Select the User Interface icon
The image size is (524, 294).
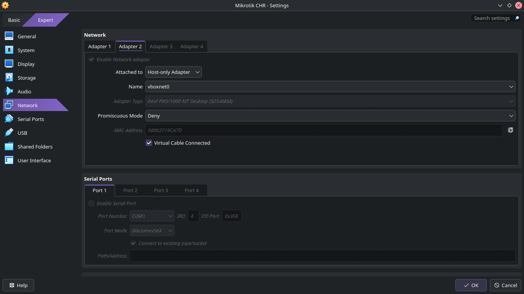coord(9,160)
